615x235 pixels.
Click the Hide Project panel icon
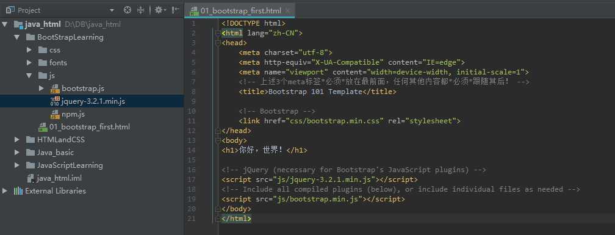coord(175,10)
